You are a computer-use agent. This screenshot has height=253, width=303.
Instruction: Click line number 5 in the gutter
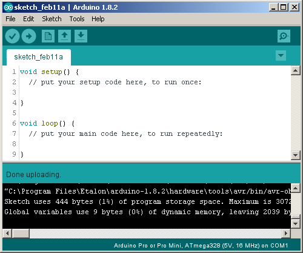14,113
